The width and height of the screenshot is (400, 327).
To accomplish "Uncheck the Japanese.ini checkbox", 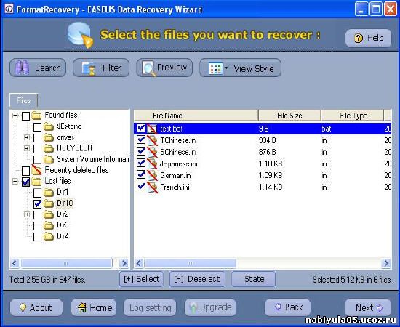I will click(141, 163).
